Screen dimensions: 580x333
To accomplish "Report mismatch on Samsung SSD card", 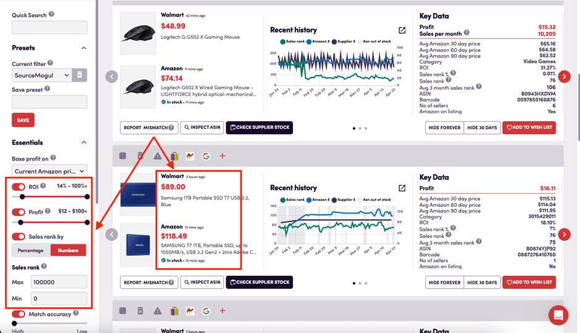I will pos(149,283).
